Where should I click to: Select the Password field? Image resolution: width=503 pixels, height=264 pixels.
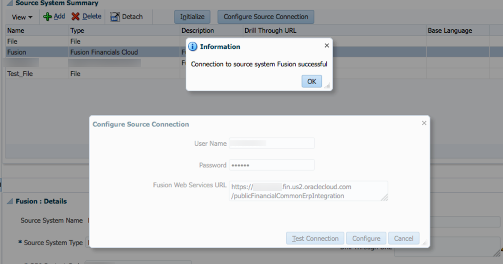coord(272,165)
